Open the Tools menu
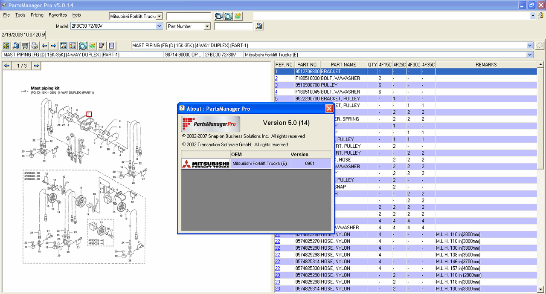The width and height of the screenshot is (546, 294). point(20,15)
